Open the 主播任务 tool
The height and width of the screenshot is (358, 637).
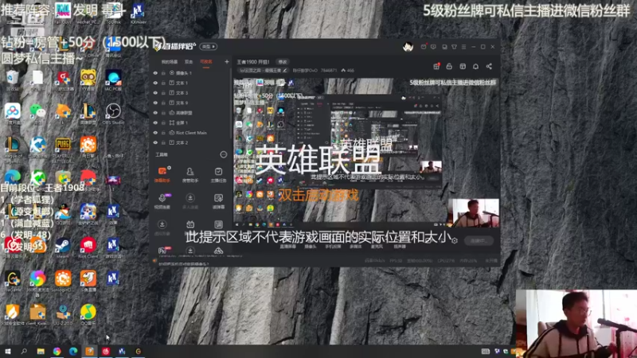click(x=218, y=174)
